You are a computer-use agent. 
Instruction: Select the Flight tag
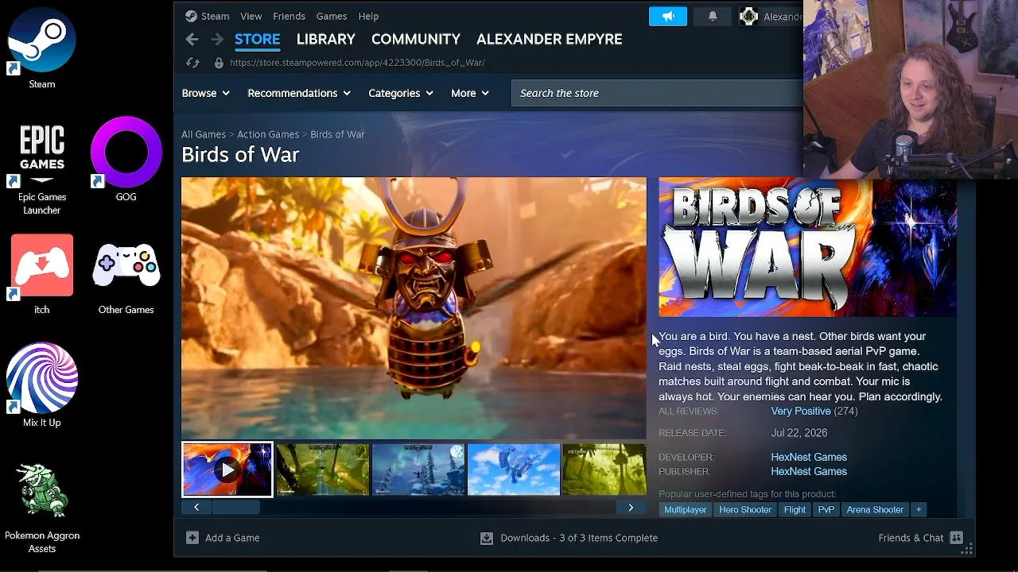pos(795,510)
